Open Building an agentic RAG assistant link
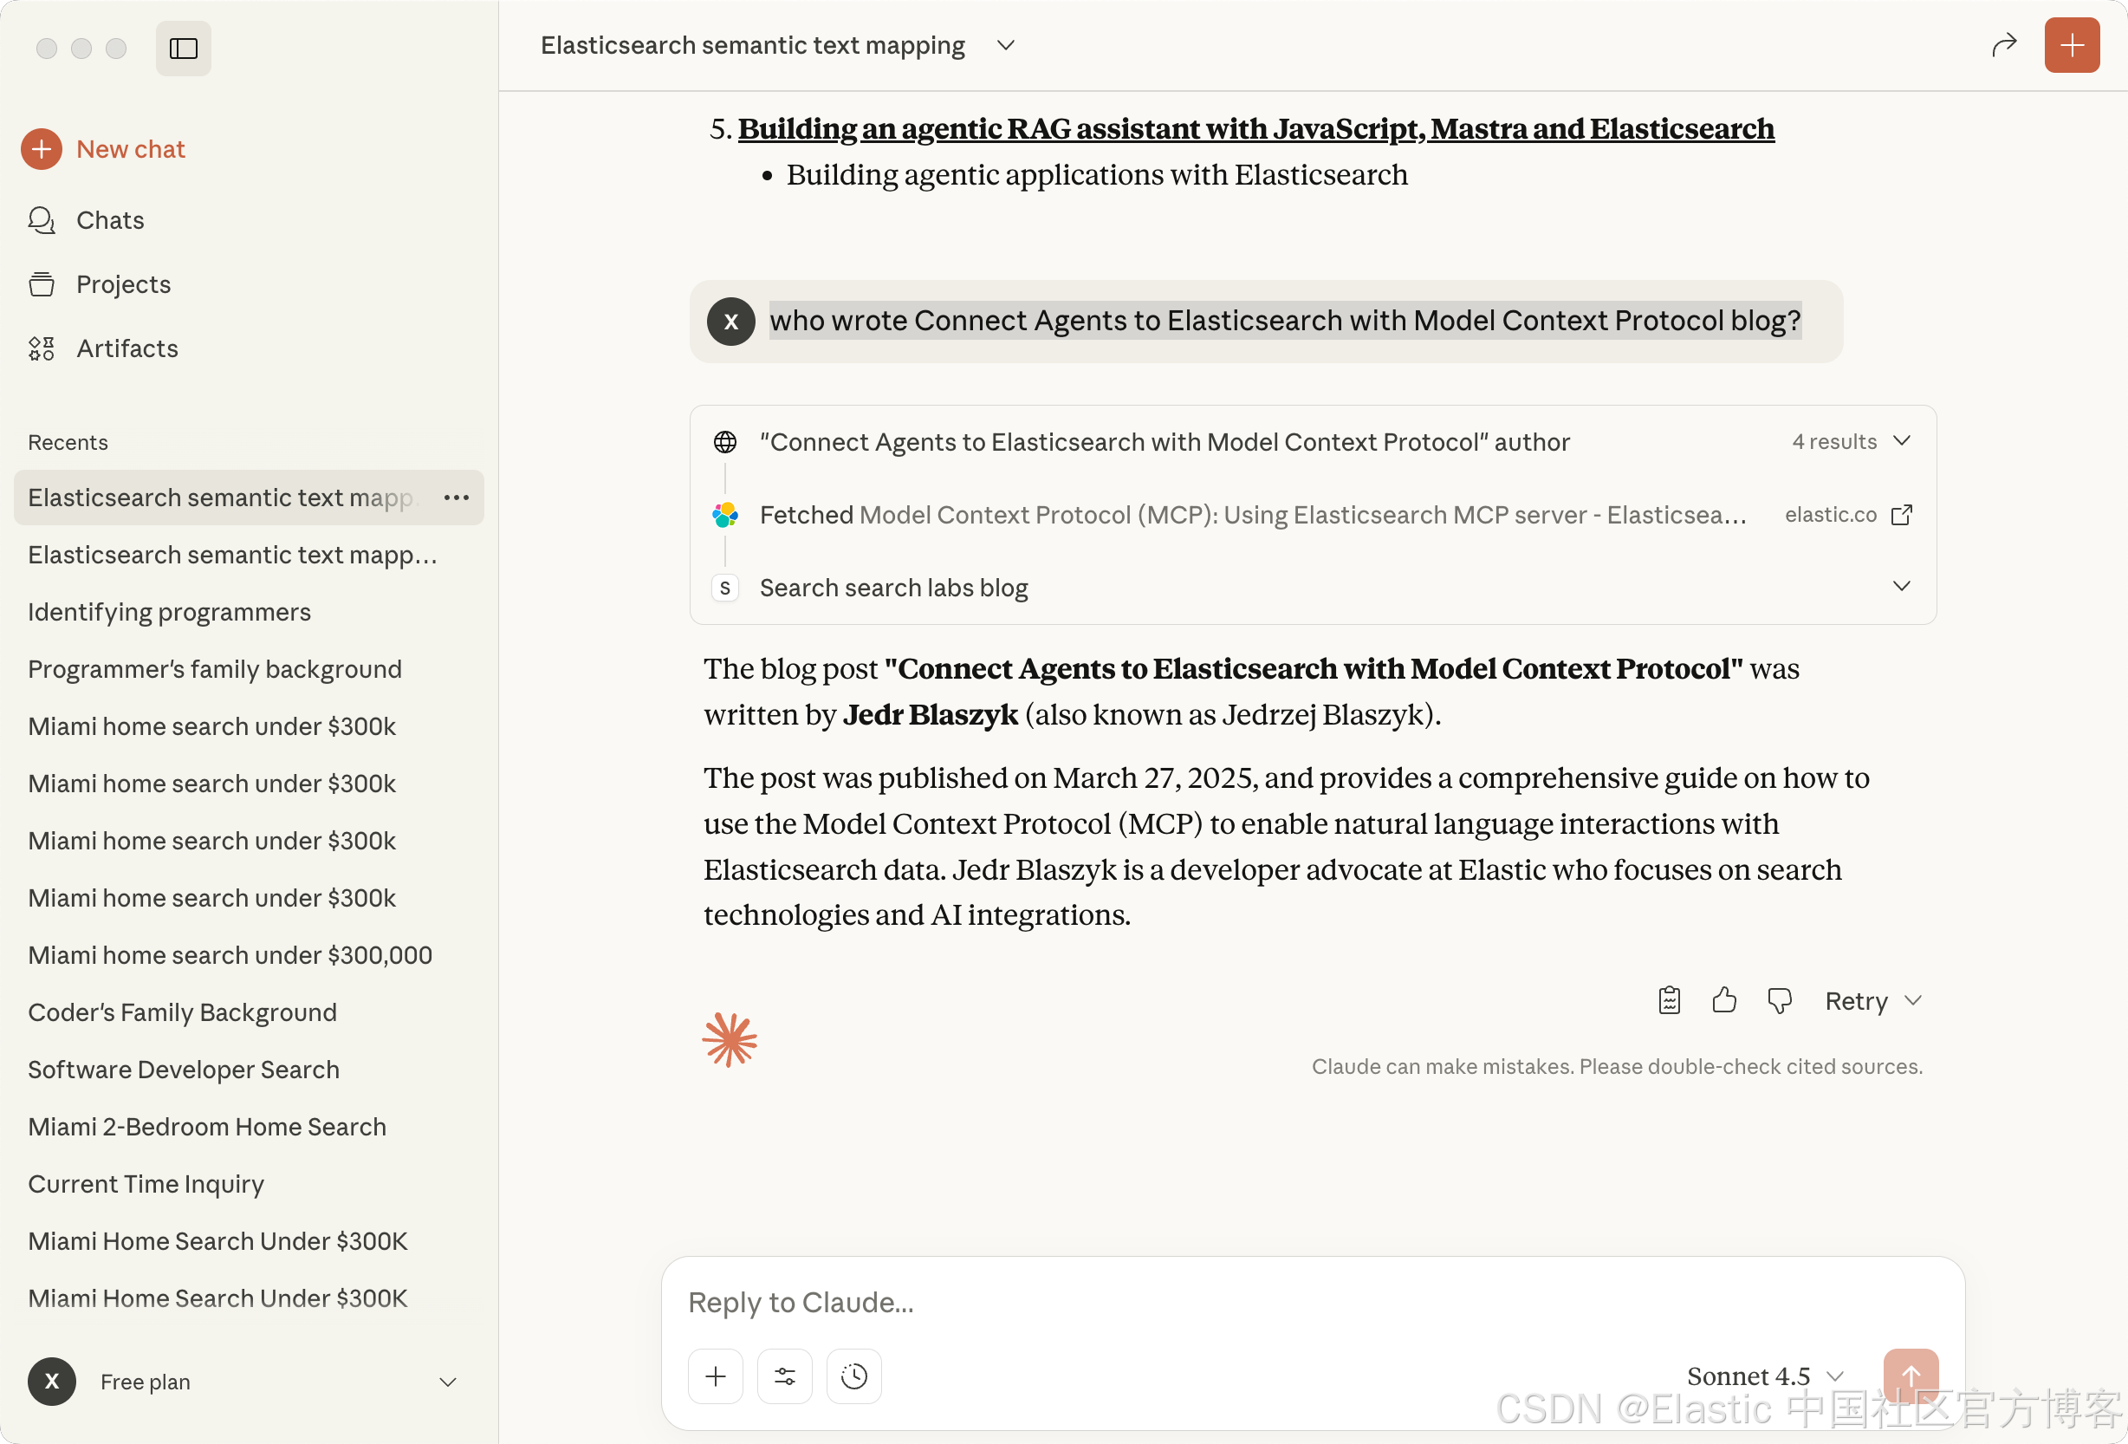2128x1444 pixels. tap(1255, 129)
